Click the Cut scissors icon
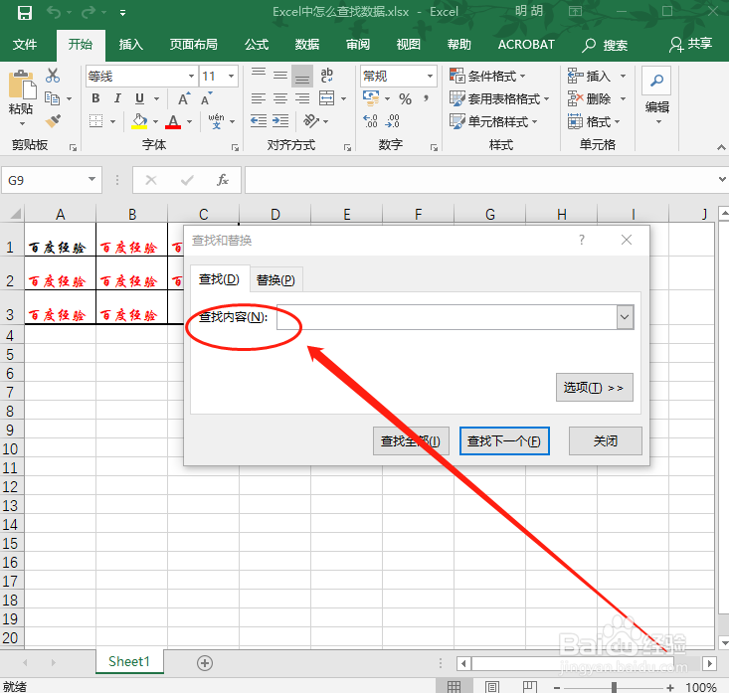 tap(53, 76)
